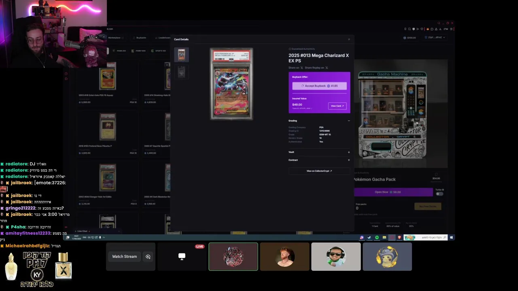The height and width of the screenshot is (291, 518).
Task: Select the crowd avatar participant tile
Action: tap(233, 257)
